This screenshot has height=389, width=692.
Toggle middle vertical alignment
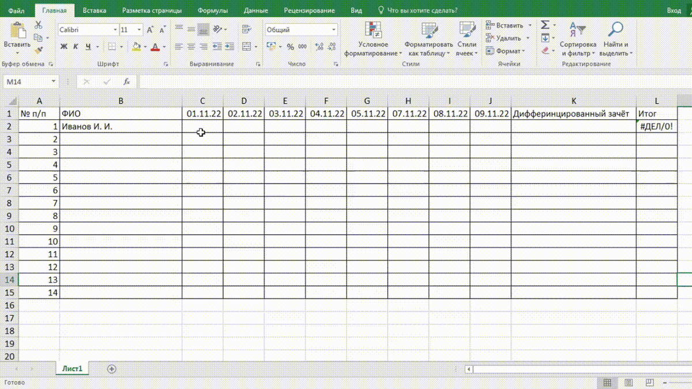(191, 29)
